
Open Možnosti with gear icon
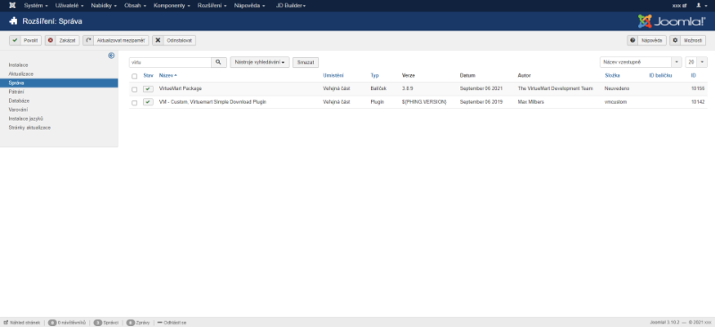click(687, 40)
